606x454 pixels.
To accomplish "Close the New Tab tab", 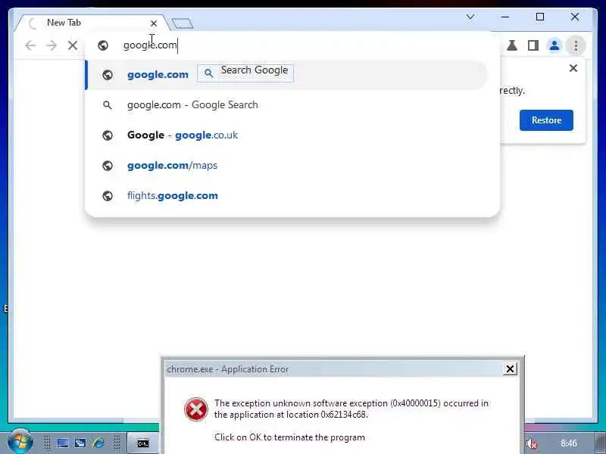I will click(x=154, y=23).
